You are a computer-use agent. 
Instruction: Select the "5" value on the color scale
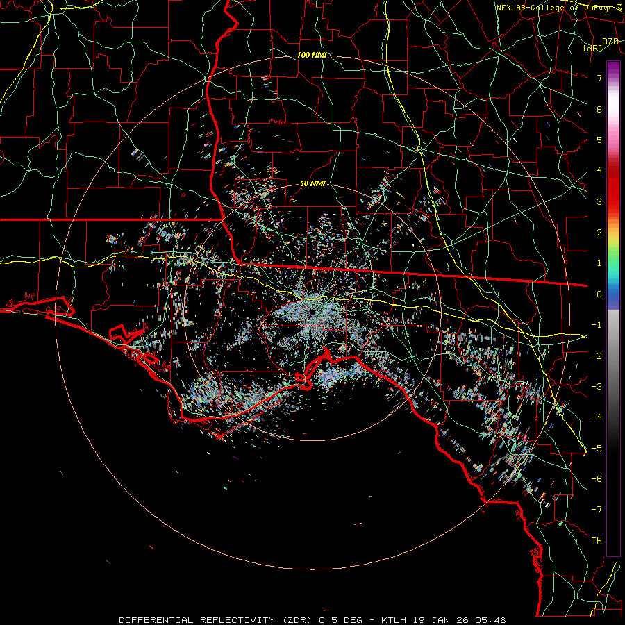[599, 140]
